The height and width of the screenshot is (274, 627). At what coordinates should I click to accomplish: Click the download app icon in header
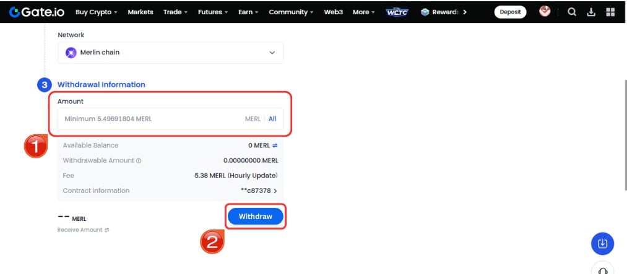591,12
